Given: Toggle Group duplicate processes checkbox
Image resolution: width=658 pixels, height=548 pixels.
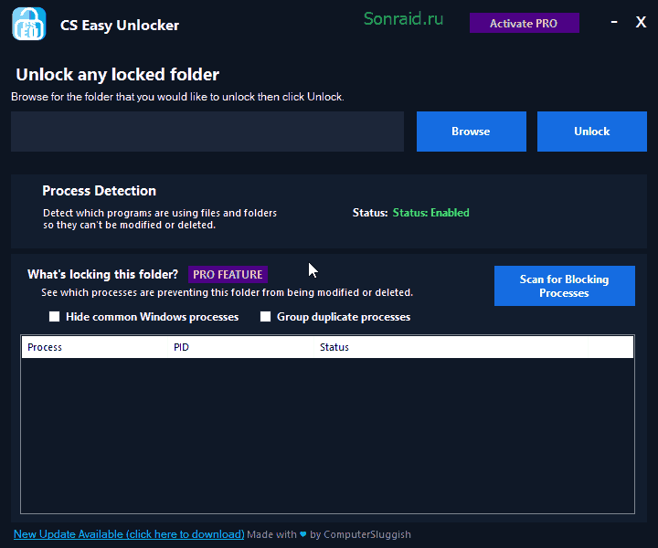Looking at the screenshot, I should (x=265, y=317).
